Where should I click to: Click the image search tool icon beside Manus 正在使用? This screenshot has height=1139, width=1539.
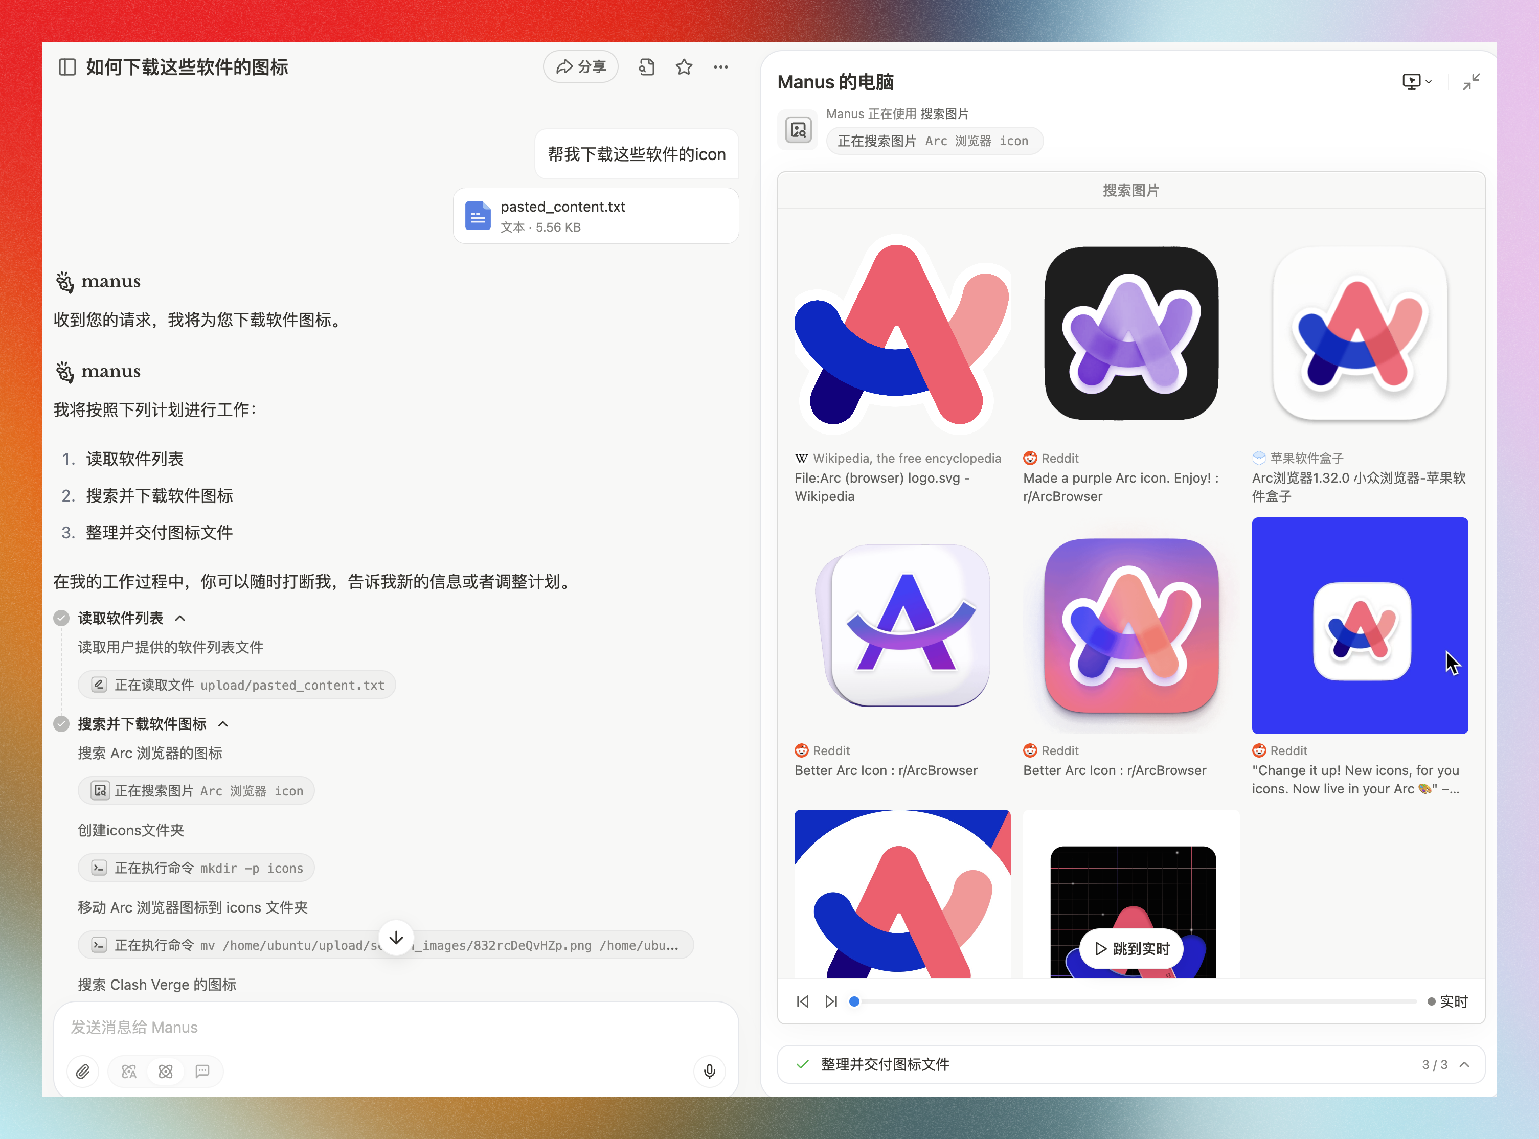(x=798, y=130)
